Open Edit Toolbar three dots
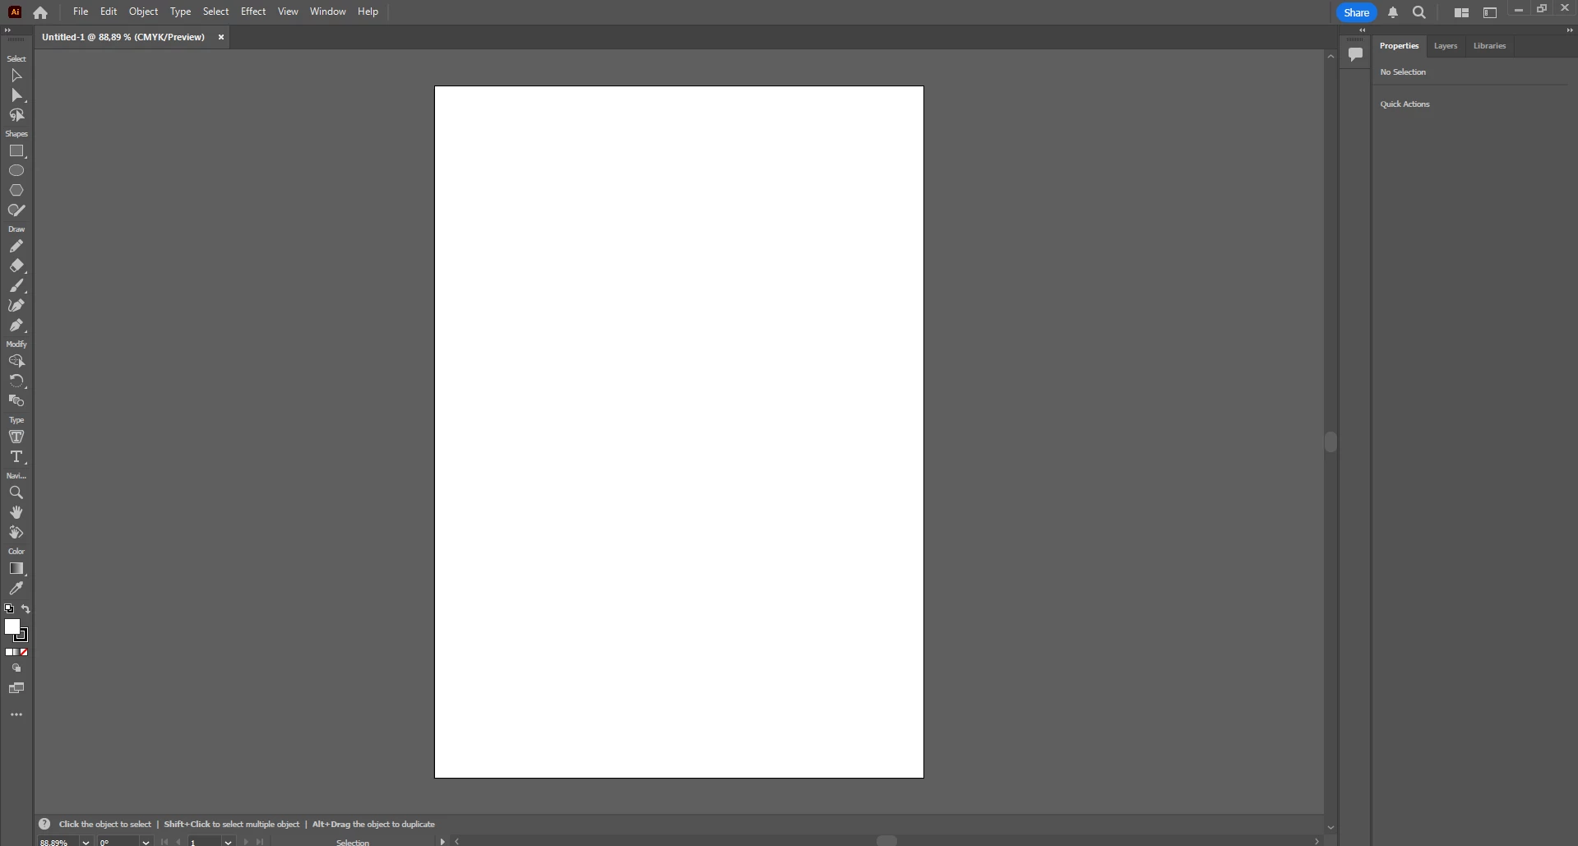 coord(16,715)
